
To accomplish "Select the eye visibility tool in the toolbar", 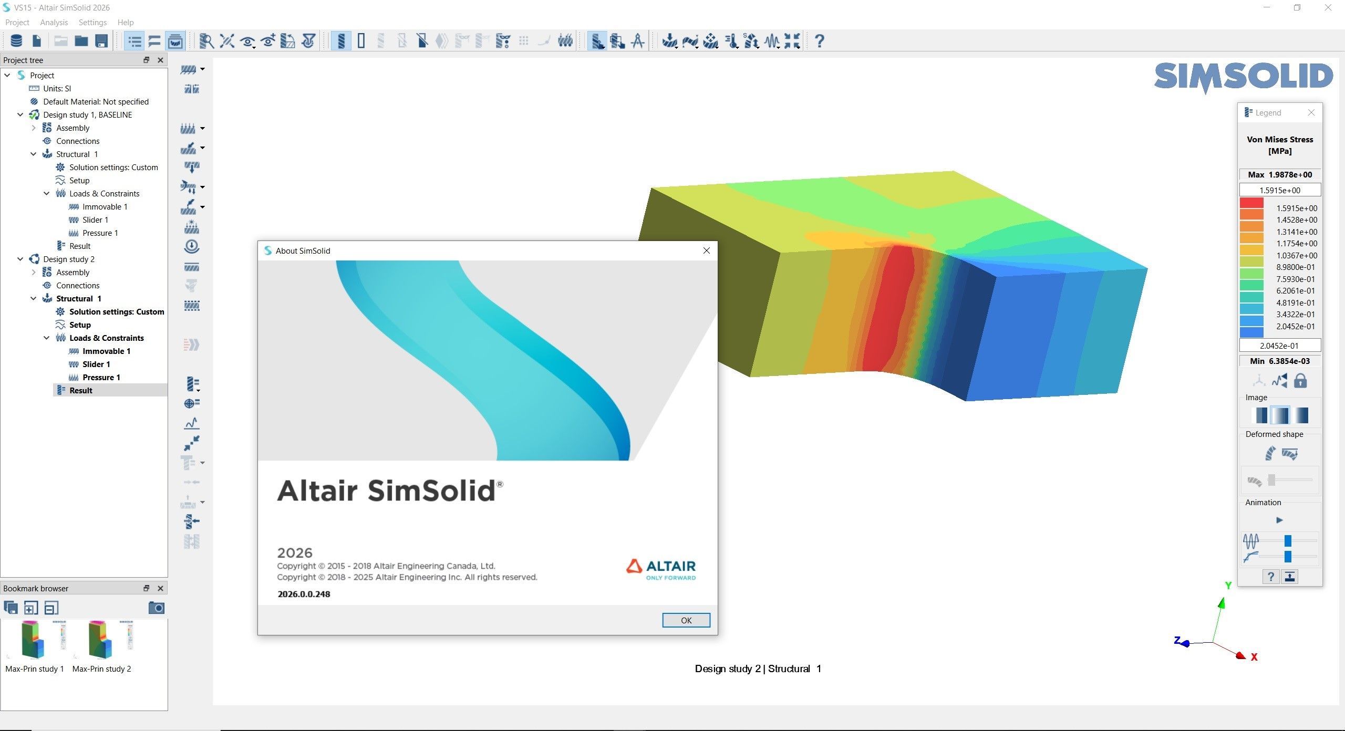I will click(x=247, y=41).
